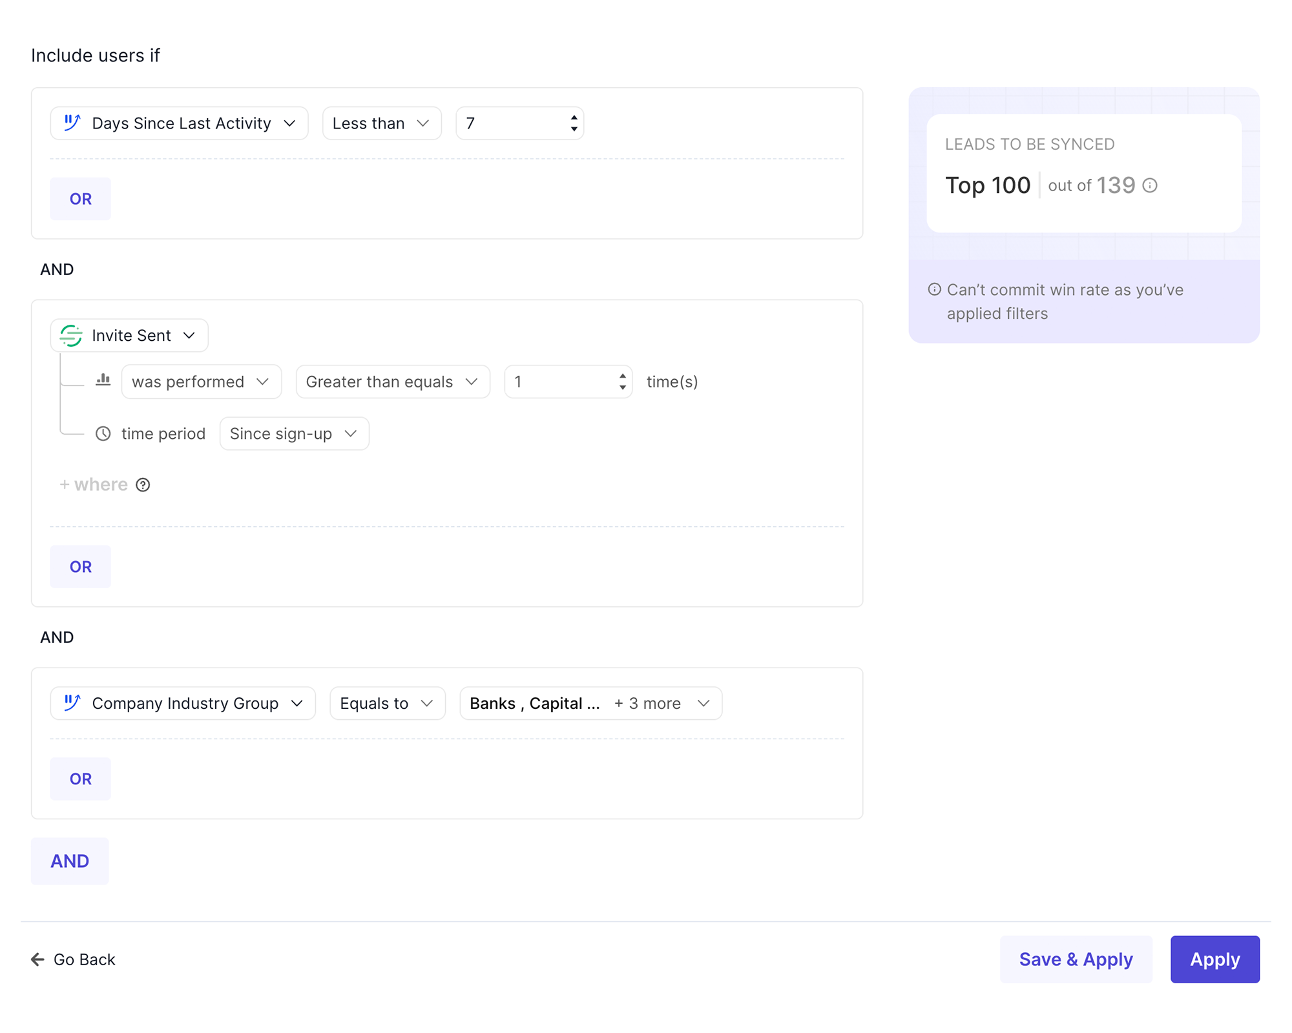The height and width of the screenshot is (1033, 1292).
Task: Click help icon beside '+ where'
Action: click(143, 485)
